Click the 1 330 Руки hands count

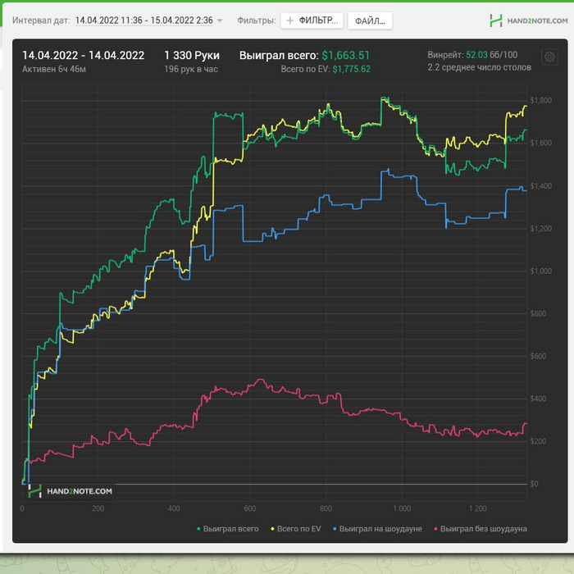pyautogui.click(x=192, y=55)
